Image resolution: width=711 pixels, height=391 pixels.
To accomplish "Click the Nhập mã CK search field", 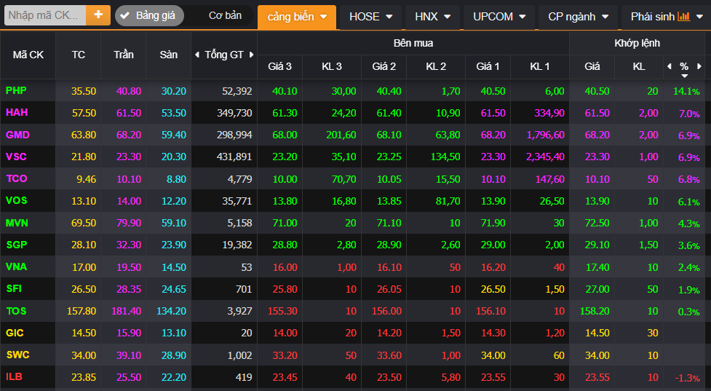I will [x=45, y=15].
